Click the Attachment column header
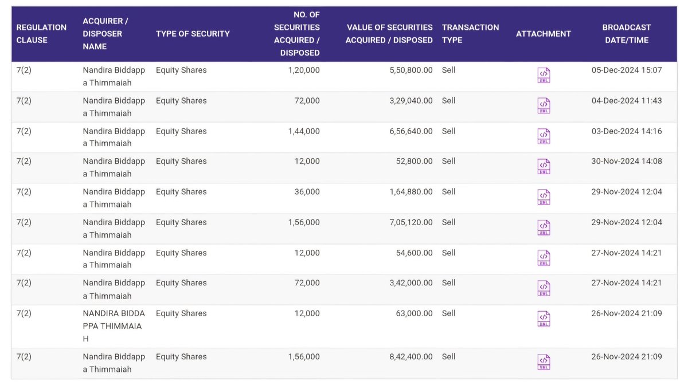This screenshot has height=389, width=688. pyautogui.click(x=544, y=34)
